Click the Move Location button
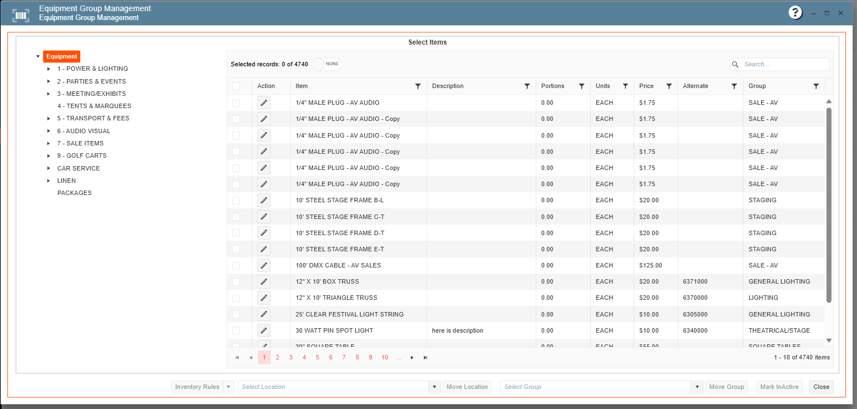 coord(467,387)
